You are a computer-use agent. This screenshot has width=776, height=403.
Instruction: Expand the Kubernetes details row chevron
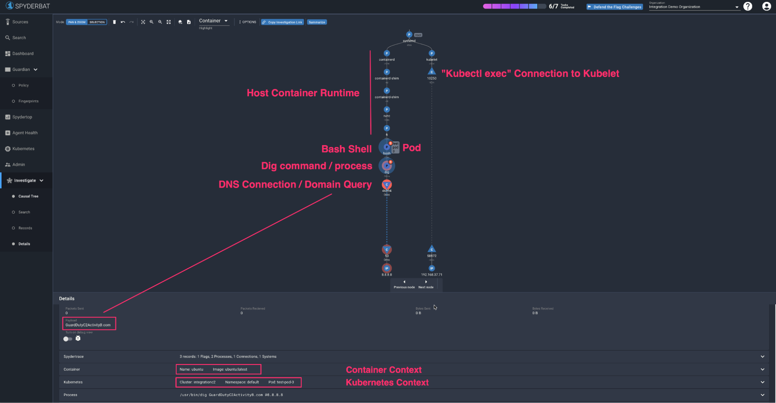click(x=762, y=382)
